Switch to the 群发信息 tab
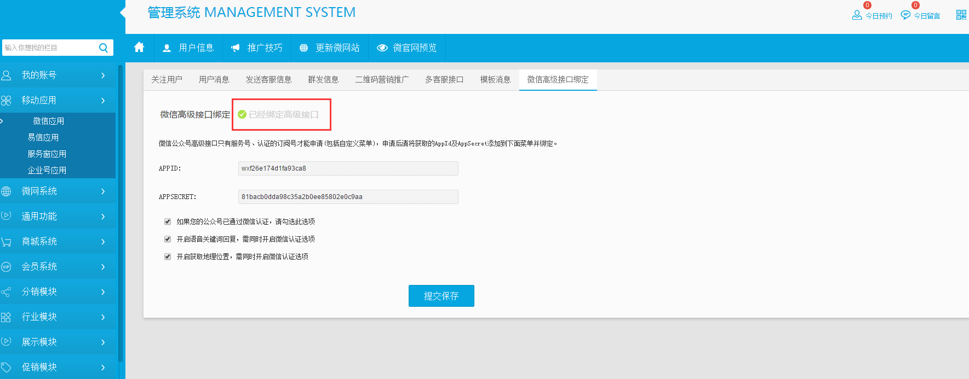The height and width of the screenshot is (379, 969). [323, 79]
